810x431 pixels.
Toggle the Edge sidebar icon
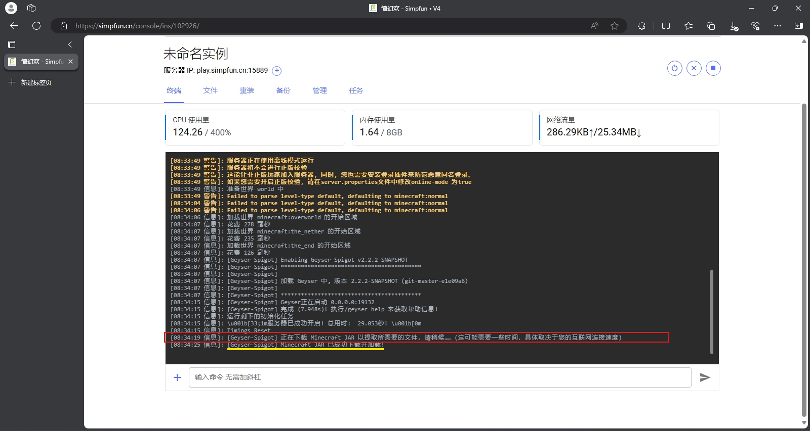click(799, 26)
